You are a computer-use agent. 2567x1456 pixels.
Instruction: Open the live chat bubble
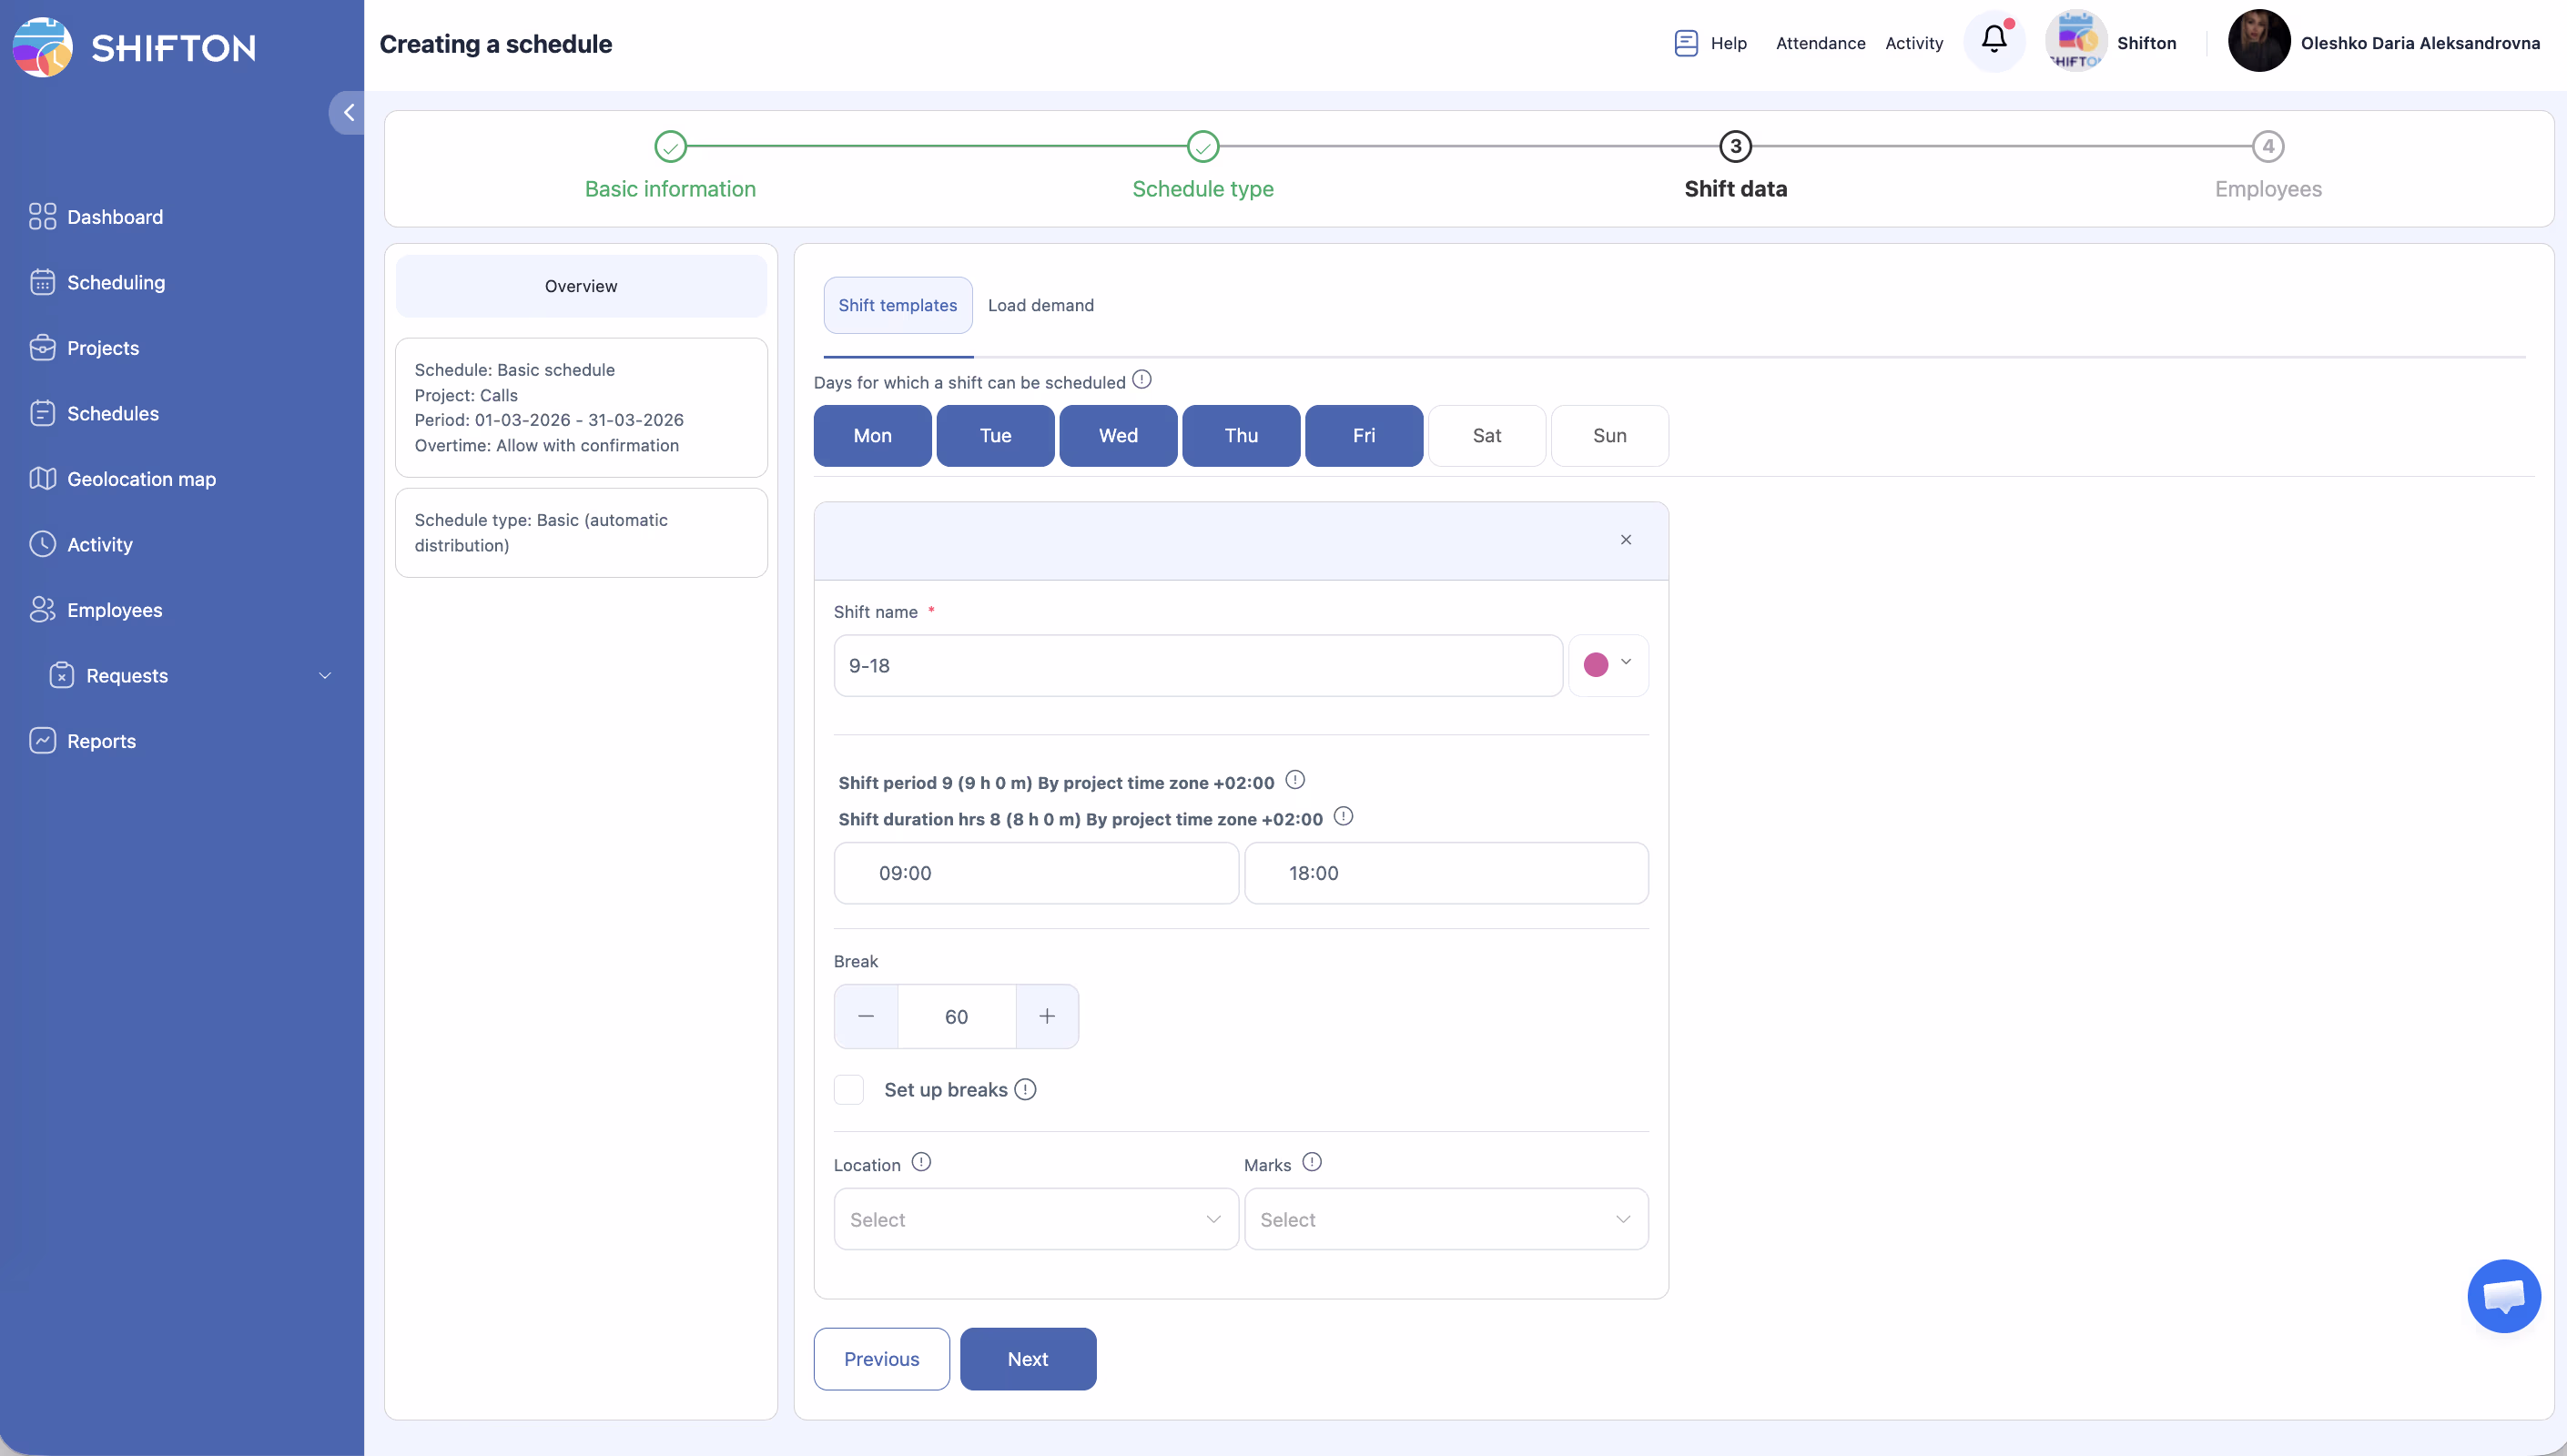(2503, 1296)
